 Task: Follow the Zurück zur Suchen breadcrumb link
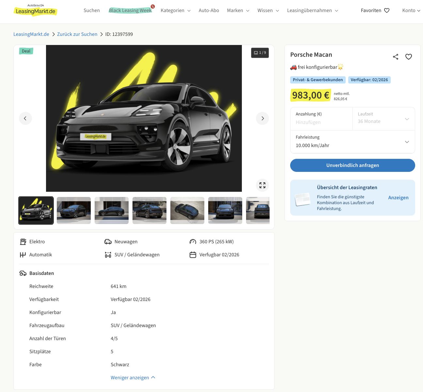coord(77,34)
